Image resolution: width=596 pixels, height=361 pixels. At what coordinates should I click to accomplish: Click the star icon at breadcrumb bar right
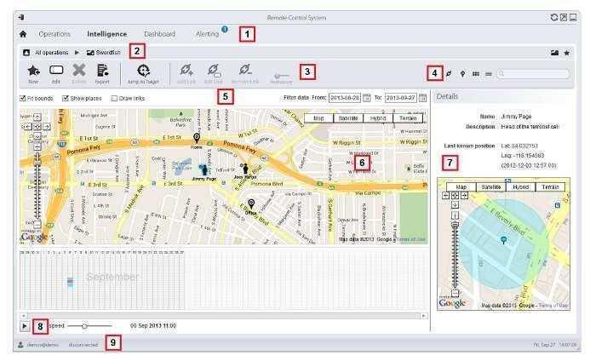[567, 53]
